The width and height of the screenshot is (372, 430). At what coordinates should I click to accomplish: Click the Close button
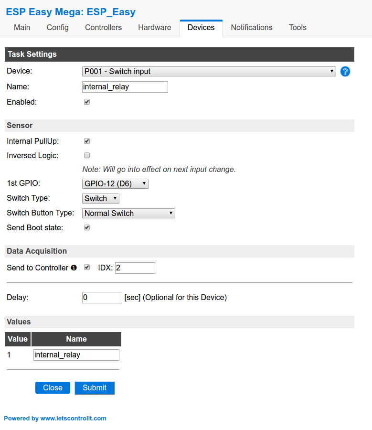pyautogui.click(x=53, y=387)
